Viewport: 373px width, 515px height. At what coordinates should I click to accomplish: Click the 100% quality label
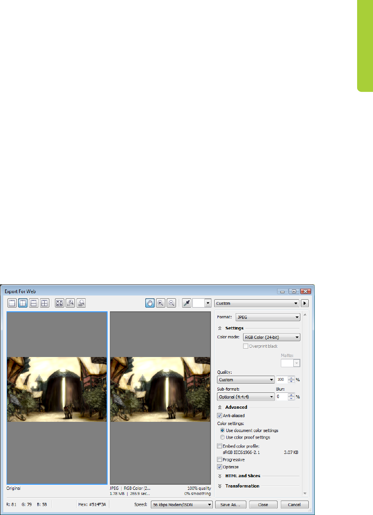(x=199, y=488)
